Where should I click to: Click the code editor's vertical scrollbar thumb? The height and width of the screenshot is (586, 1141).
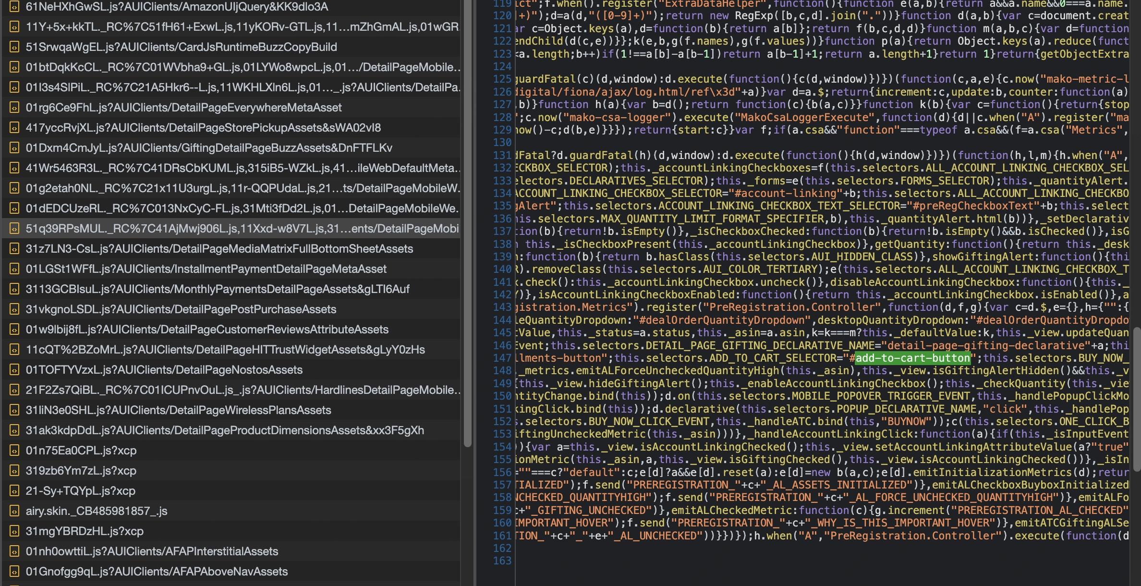coord(1136,399)
